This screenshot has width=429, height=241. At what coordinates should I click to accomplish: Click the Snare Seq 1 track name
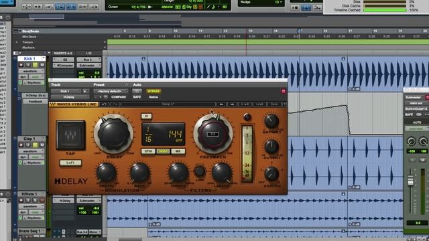[x=29, y=231]
